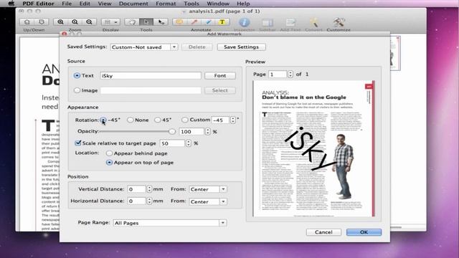Select the Image source radio button
This screenshot has height=258, width=459.
click(x=77, y=90)
